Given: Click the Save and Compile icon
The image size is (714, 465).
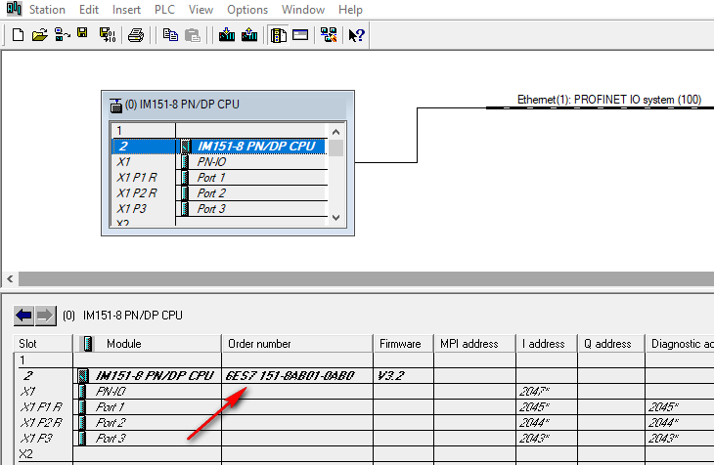Looking at the screenshot, I should coord(108,34).
